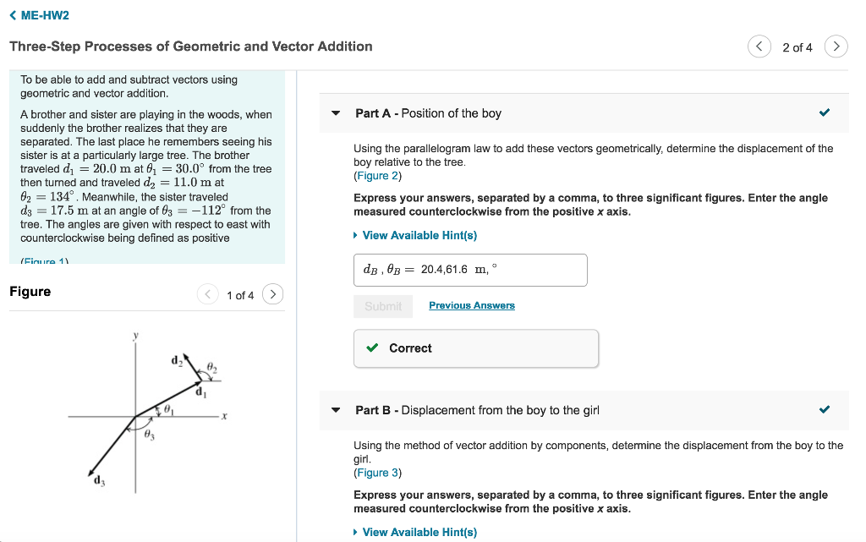
Task: Advance the figure using the right arrow
Action: click(x=272, y=294)
